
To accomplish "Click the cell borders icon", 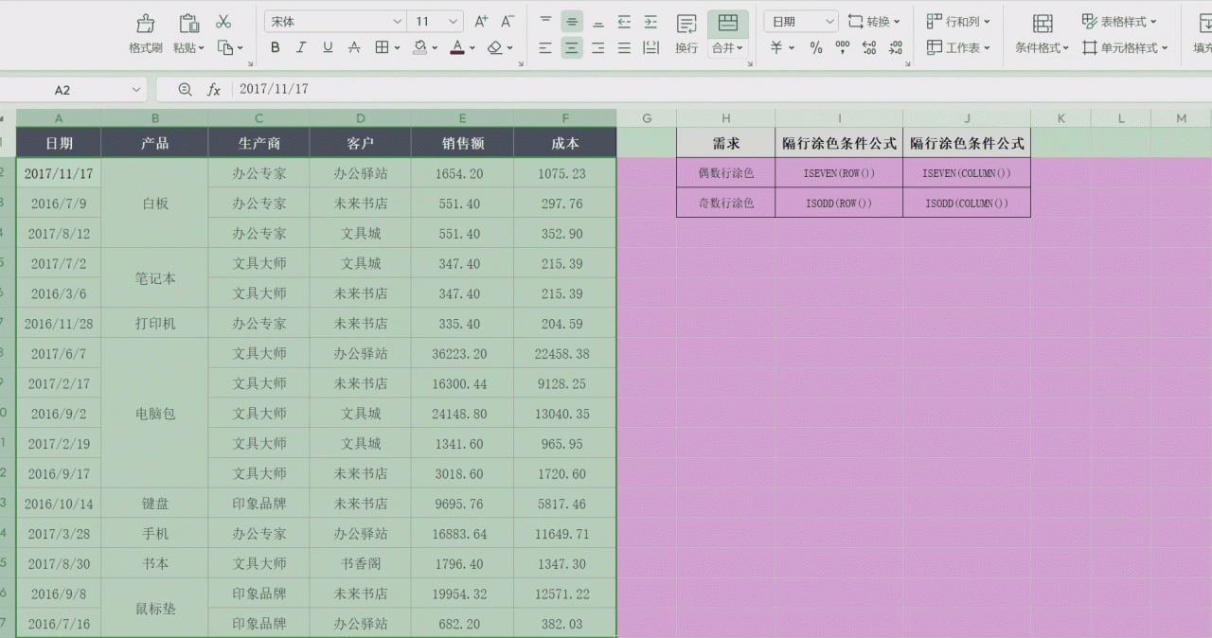I will (x=382, y=47).
